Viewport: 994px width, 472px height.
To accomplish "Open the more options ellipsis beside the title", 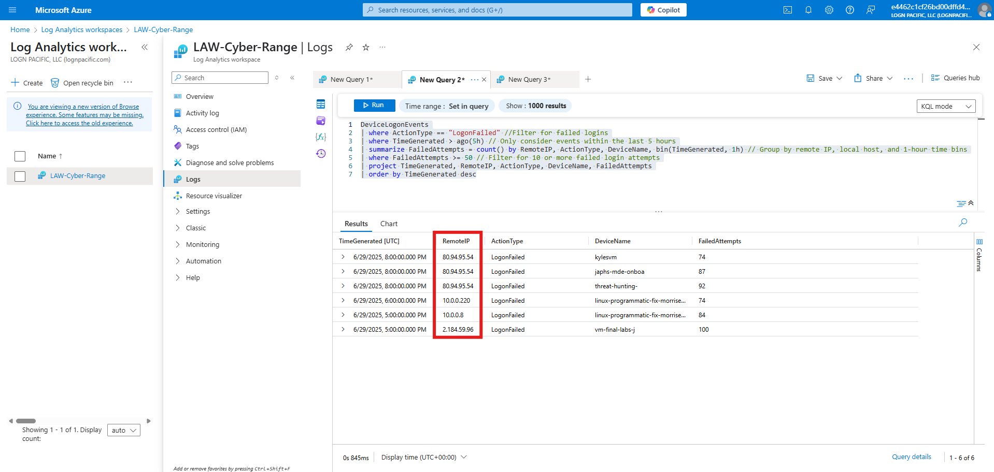I will 382,47.
